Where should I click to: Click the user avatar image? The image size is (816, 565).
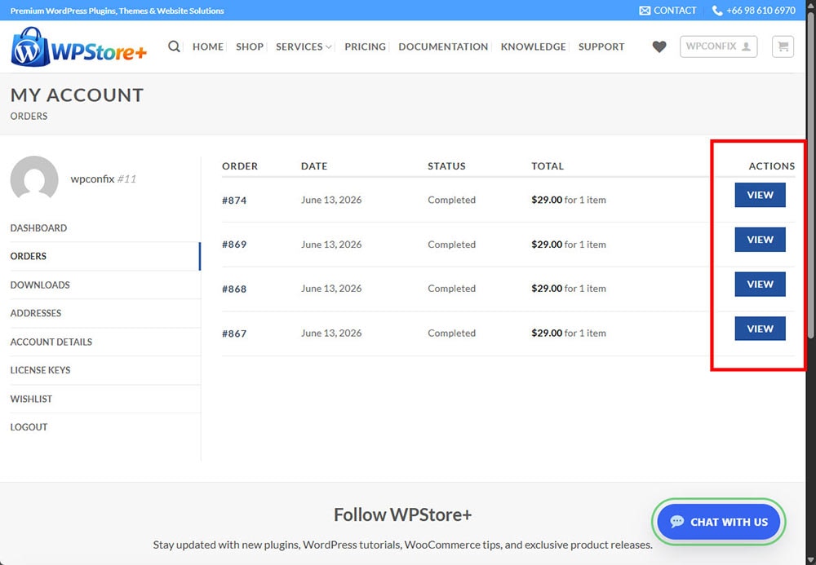[34, 177]
